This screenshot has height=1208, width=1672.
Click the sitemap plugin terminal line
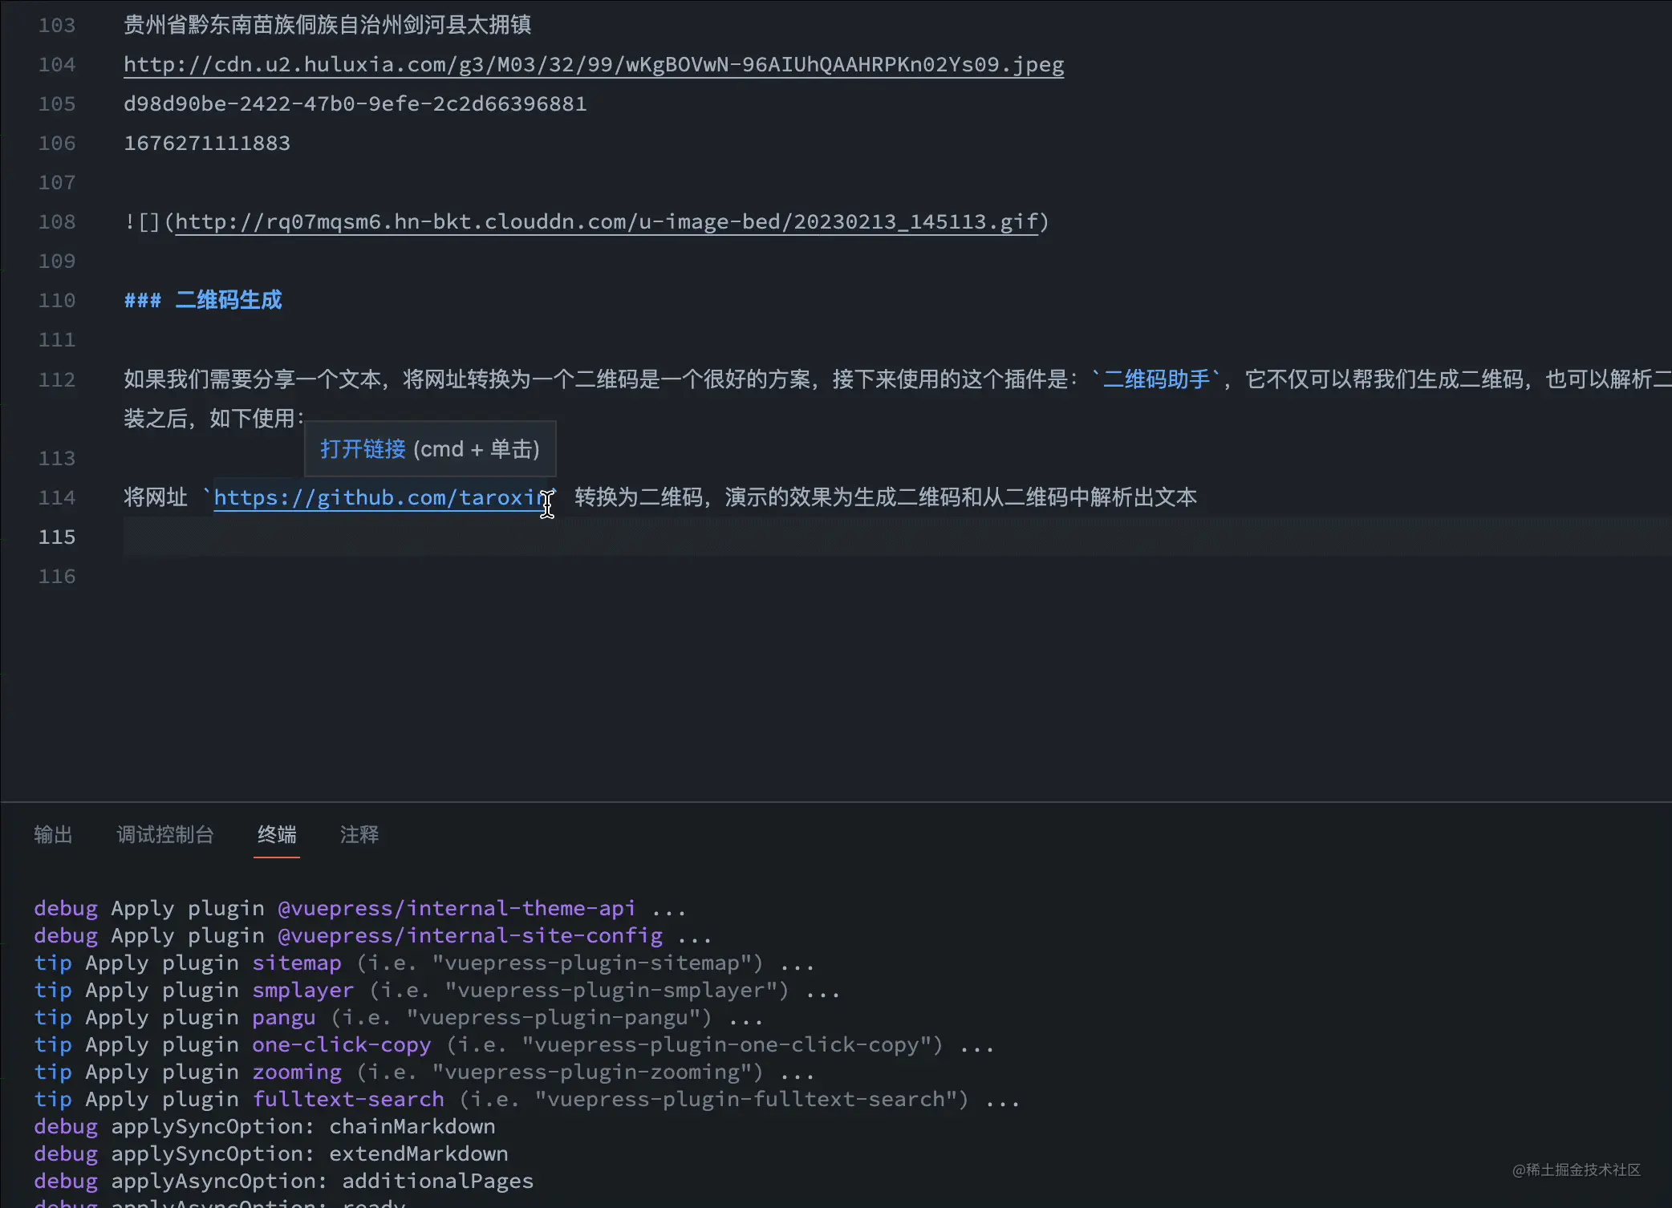424,963
